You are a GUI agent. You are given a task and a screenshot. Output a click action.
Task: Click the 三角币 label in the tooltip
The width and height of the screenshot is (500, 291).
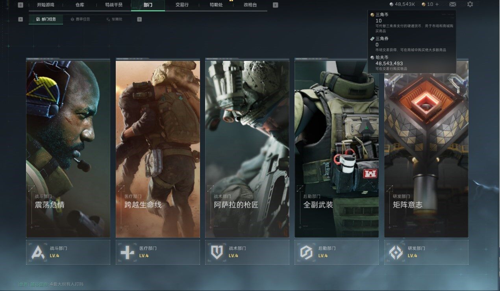pos(382,15)
